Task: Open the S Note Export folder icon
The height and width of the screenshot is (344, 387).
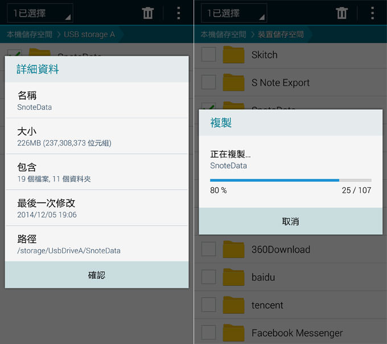Action: click(x=233, y=82)
